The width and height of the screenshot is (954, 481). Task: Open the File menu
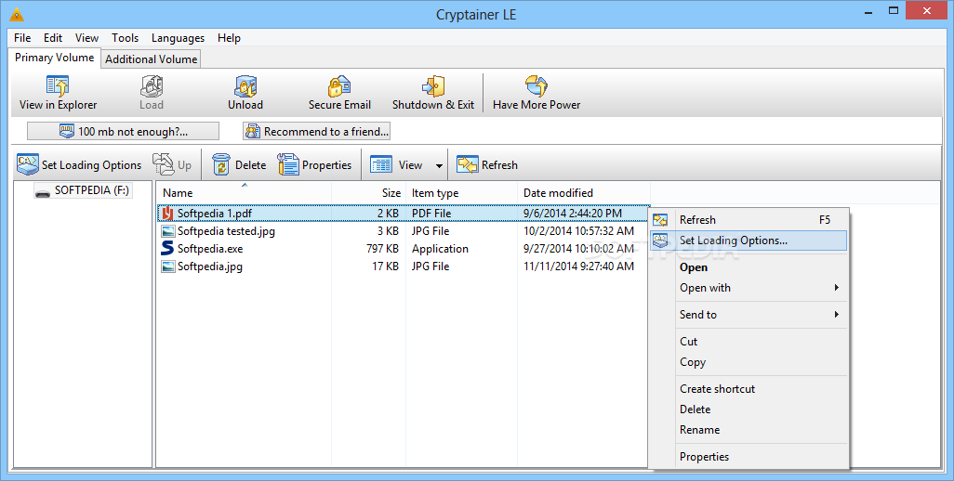pyautogui.click(x=22, y=38)
